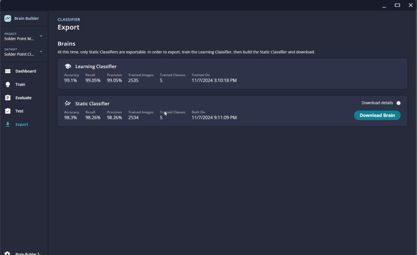417x255 pixels.
Task: Expand the Project selector dropdown arrow
Action: [x=41, y=36]
